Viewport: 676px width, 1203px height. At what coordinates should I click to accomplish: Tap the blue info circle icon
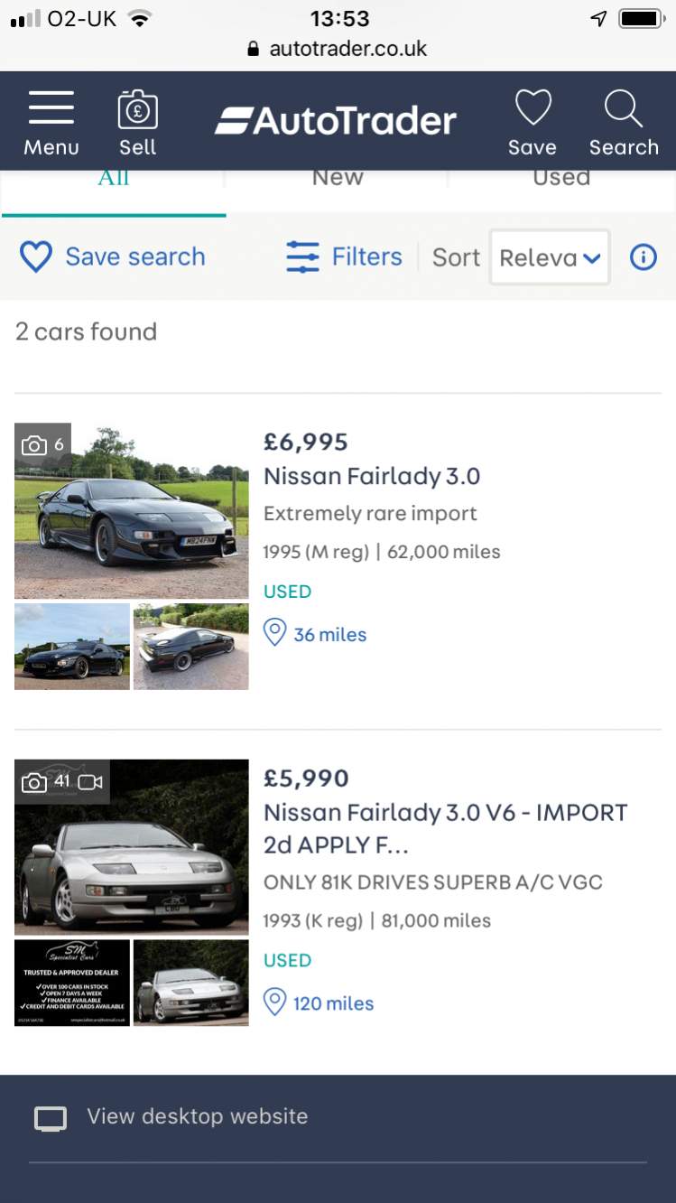pyautogui.click(x=643, y=257)
